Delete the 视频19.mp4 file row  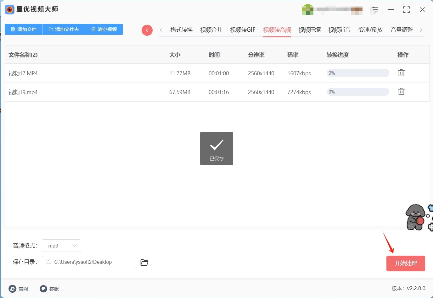click(x=401, y=92)
